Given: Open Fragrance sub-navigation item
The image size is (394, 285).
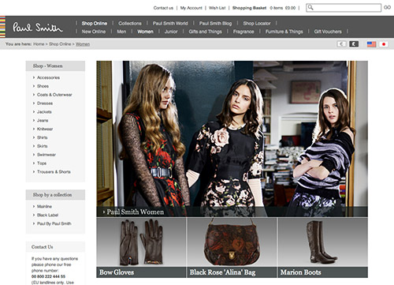Looking at the screenshot, I should (243, 32).
